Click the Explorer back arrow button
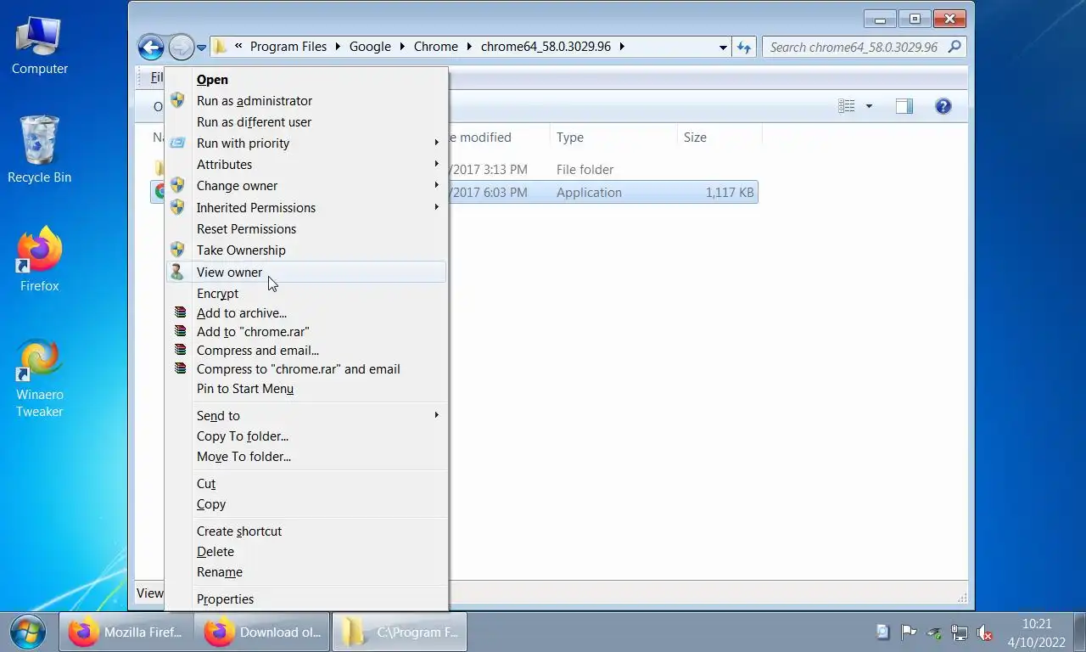 [151, 47]
